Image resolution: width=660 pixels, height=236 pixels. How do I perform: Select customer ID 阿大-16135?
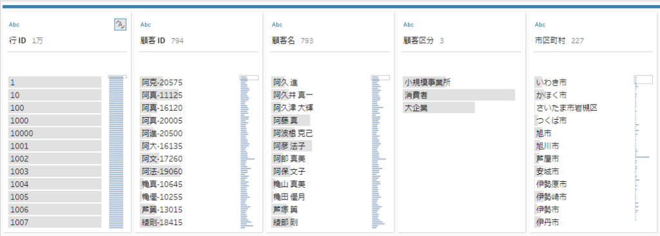162,146
